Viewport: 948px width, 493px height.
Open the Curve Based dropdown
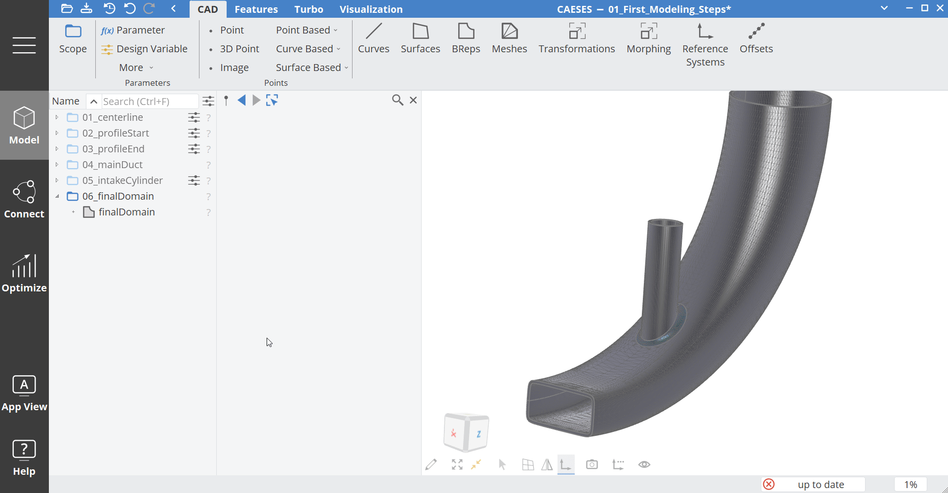(x=308, y=49)
